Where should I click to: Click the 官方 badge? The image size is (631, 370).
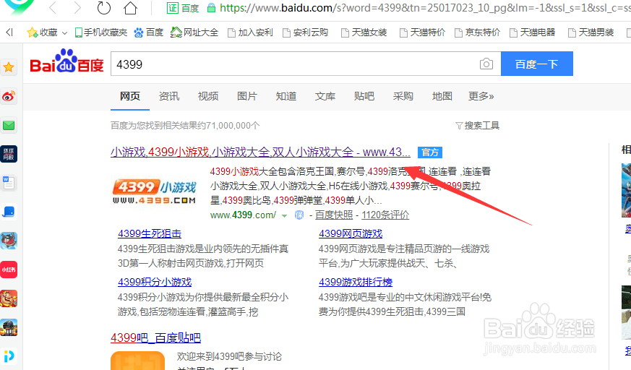coord(430,152)
